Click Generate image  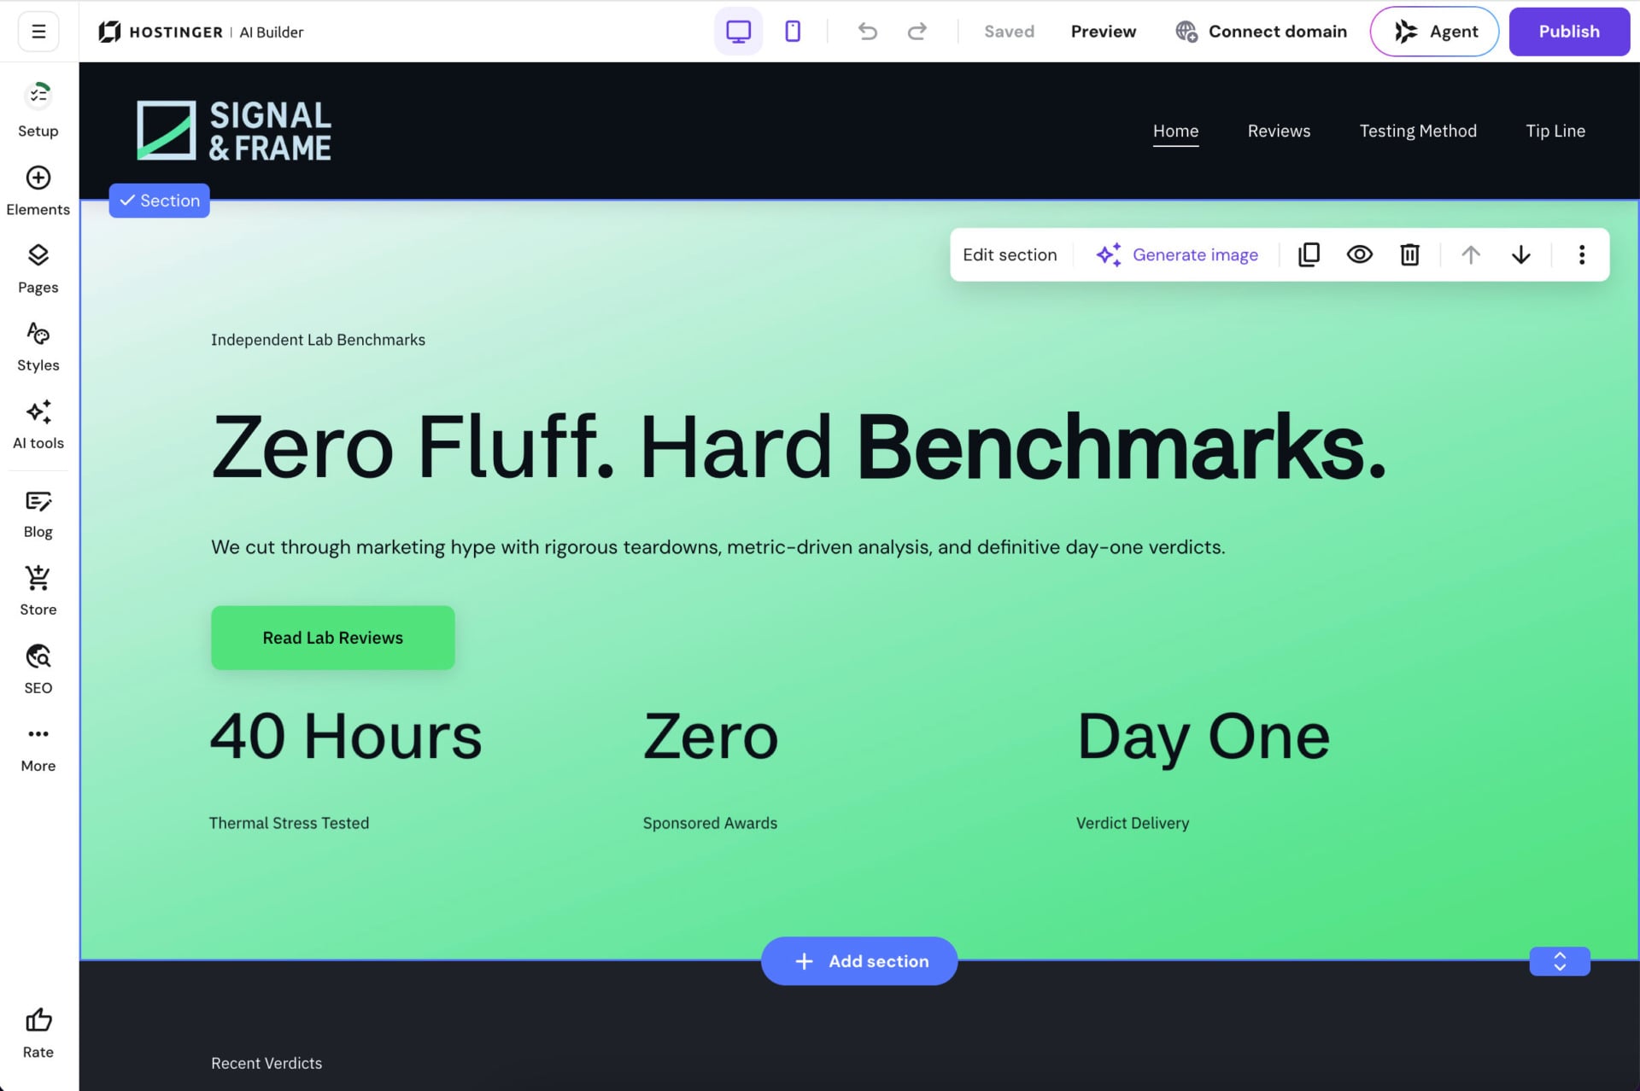click(x=1177, y=254)
